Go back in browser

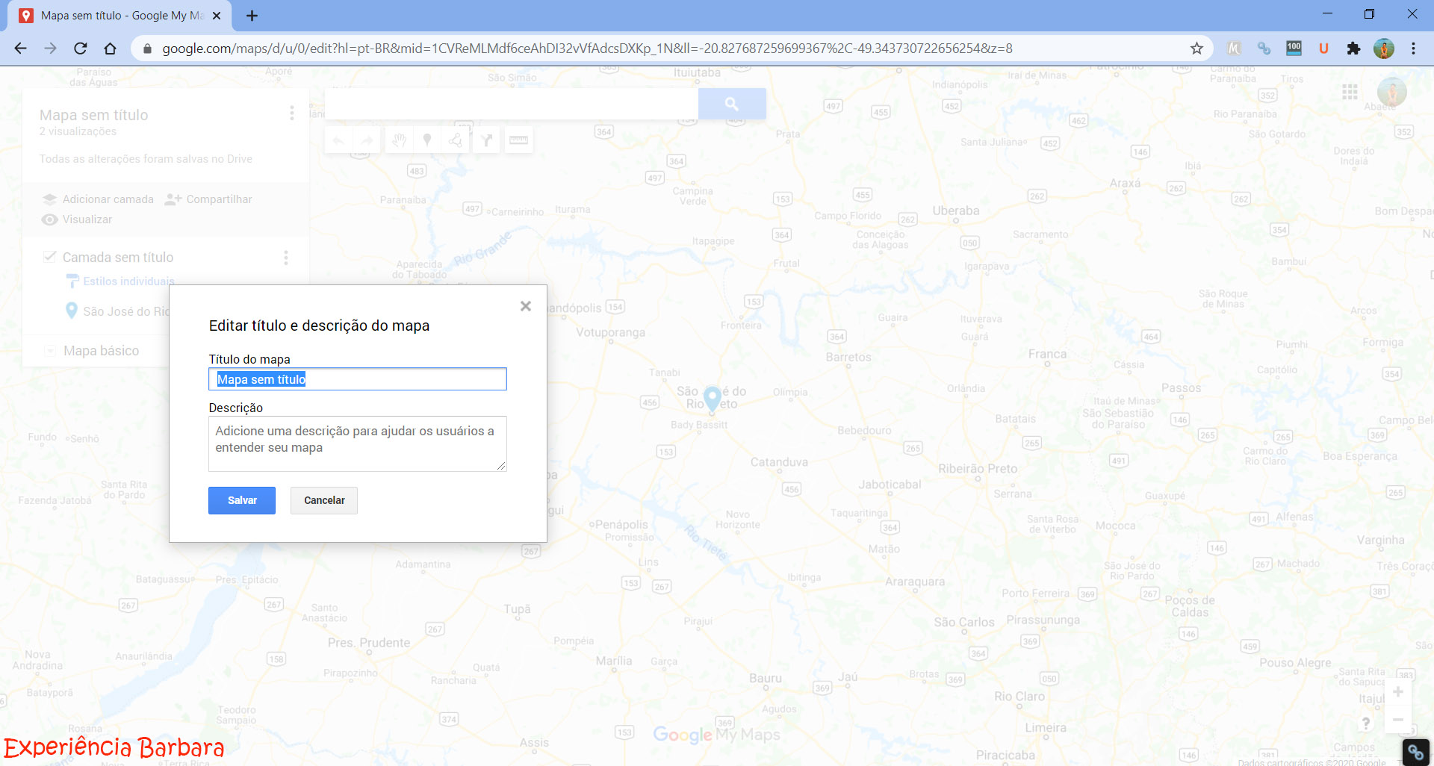coord(20,49)
